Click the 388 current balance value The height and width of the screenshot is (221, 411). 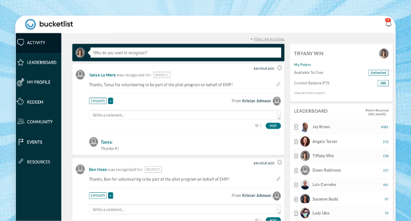click(x=383, y=83)
